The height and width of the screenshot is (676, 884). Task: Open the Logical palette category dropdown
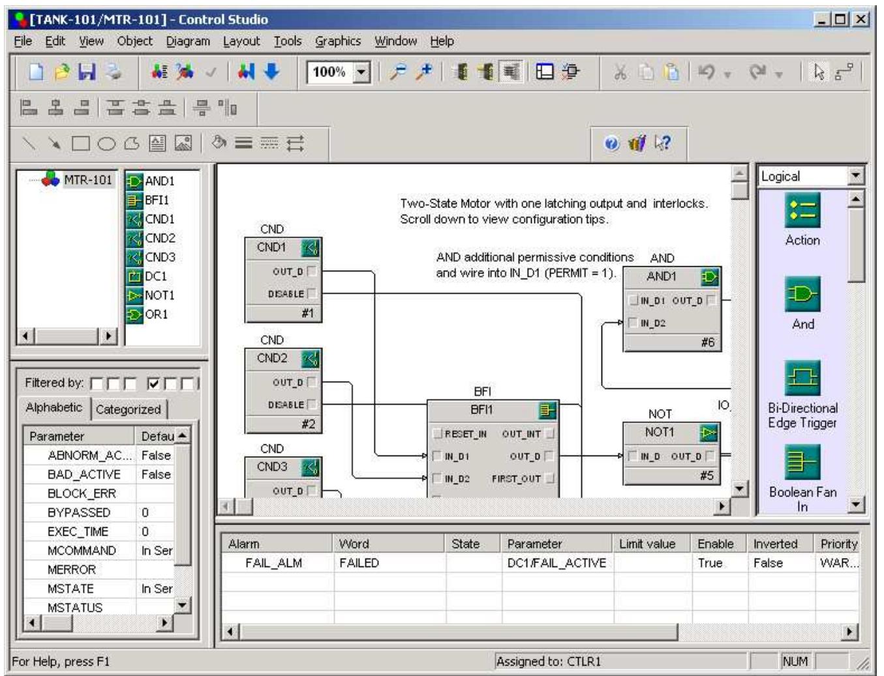tap(854, 175)
